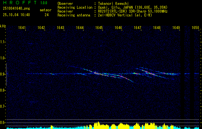Click the meteor echo trace near 1648
This screenshot has width=202, height=129.
click(x=151, y=74)
